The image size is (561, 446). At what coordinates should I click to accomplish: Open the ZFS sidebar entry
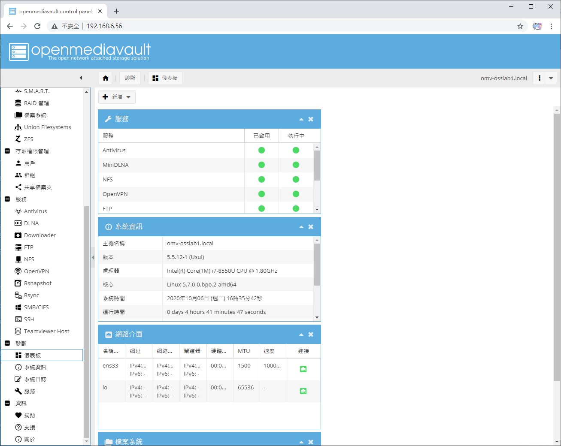[x=28, y=139]
